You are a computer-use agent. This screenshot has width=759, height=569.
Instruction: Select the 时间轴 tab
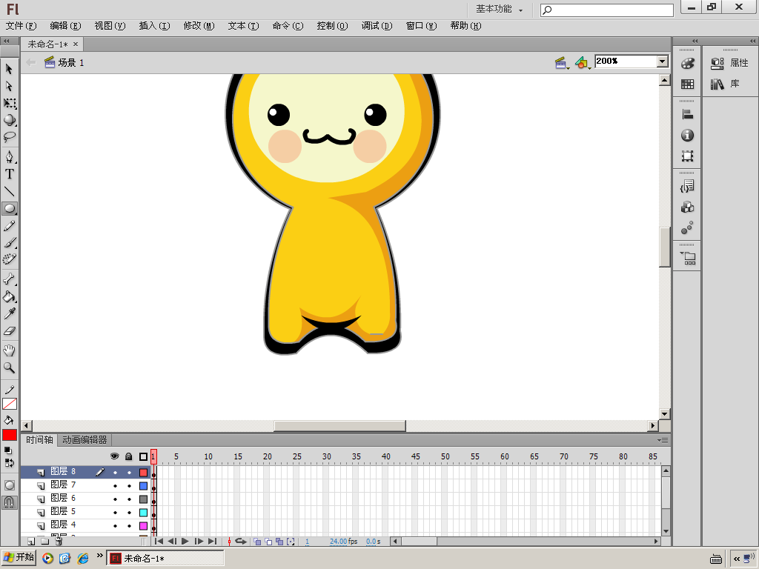39,440
